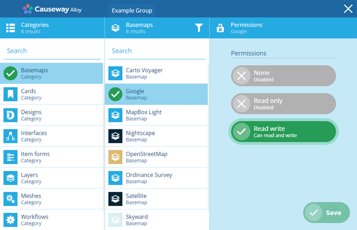Click the Carto Voyager basemap icon
This screenshot has height=230, width=357.
coord(116,74)
